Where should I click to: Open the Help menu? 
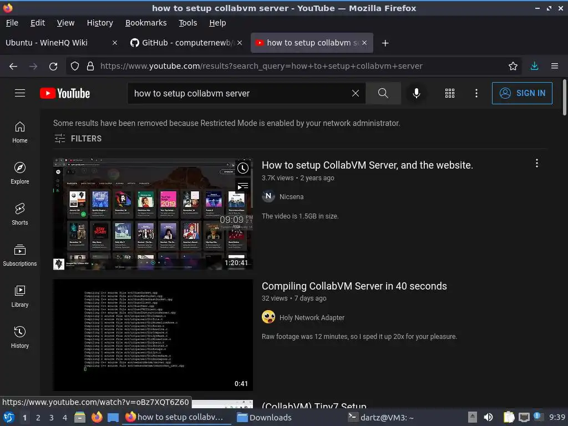tap(217, 23)
